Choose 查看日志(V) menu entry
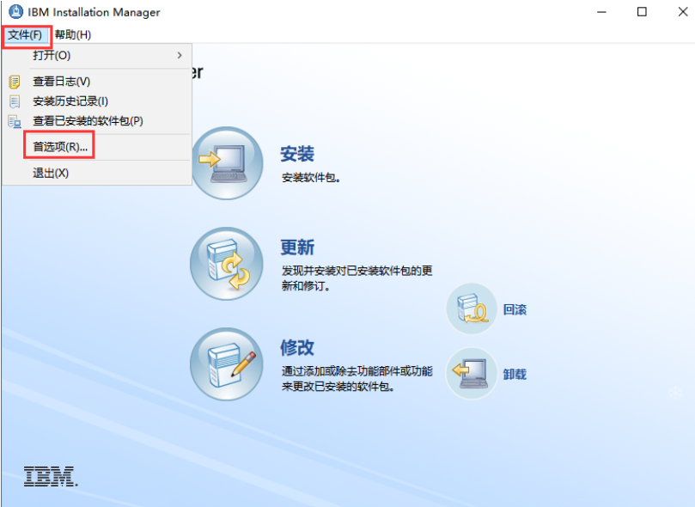 point(97,82)
